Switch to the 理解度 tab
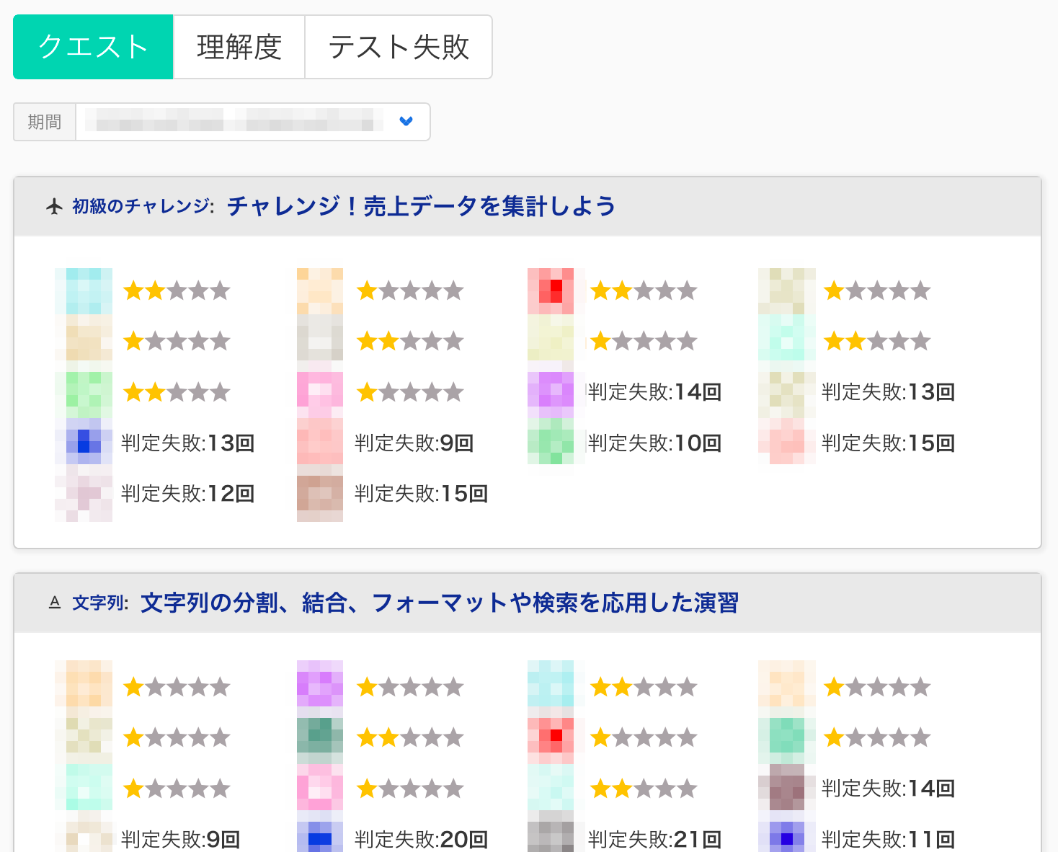The image size is (1058, 852). [x=239, y=46]
